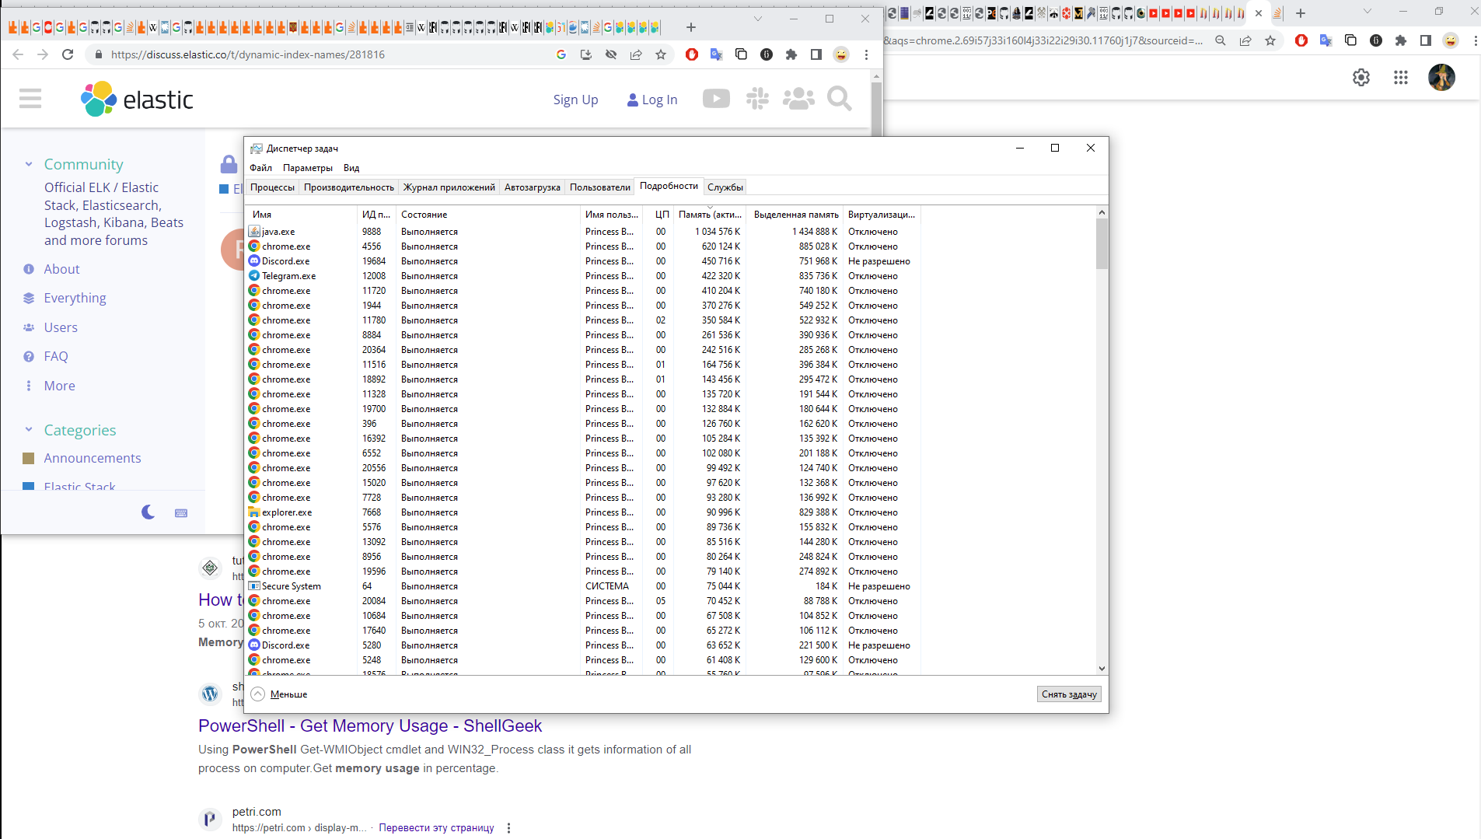Switch to the Производительность tab

349,187
